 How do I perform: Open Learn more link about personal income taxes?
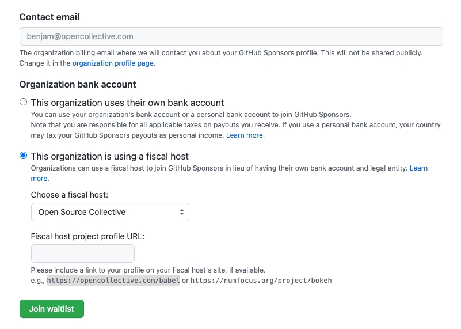(245, 135)
